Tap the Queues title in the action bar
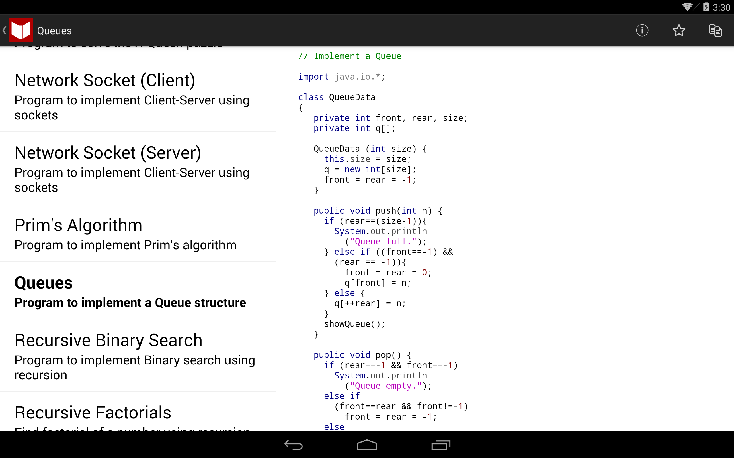Viewport: 734px width, 458px height. pyautogui.click(x=54, y=31)
